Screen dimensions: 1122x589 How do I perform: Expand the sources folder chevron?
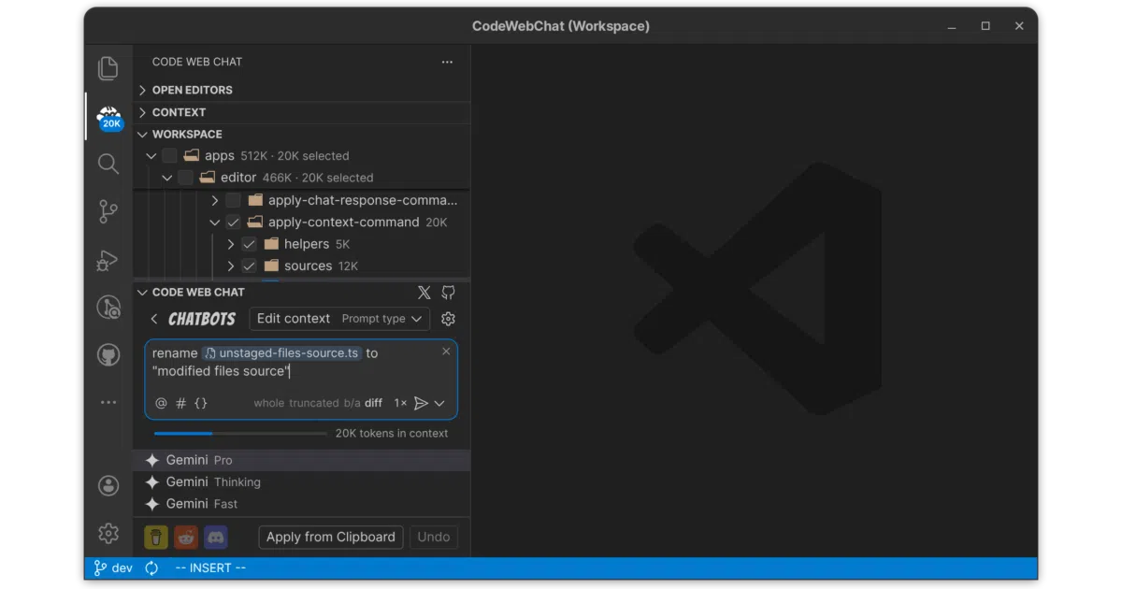[231, 266]
